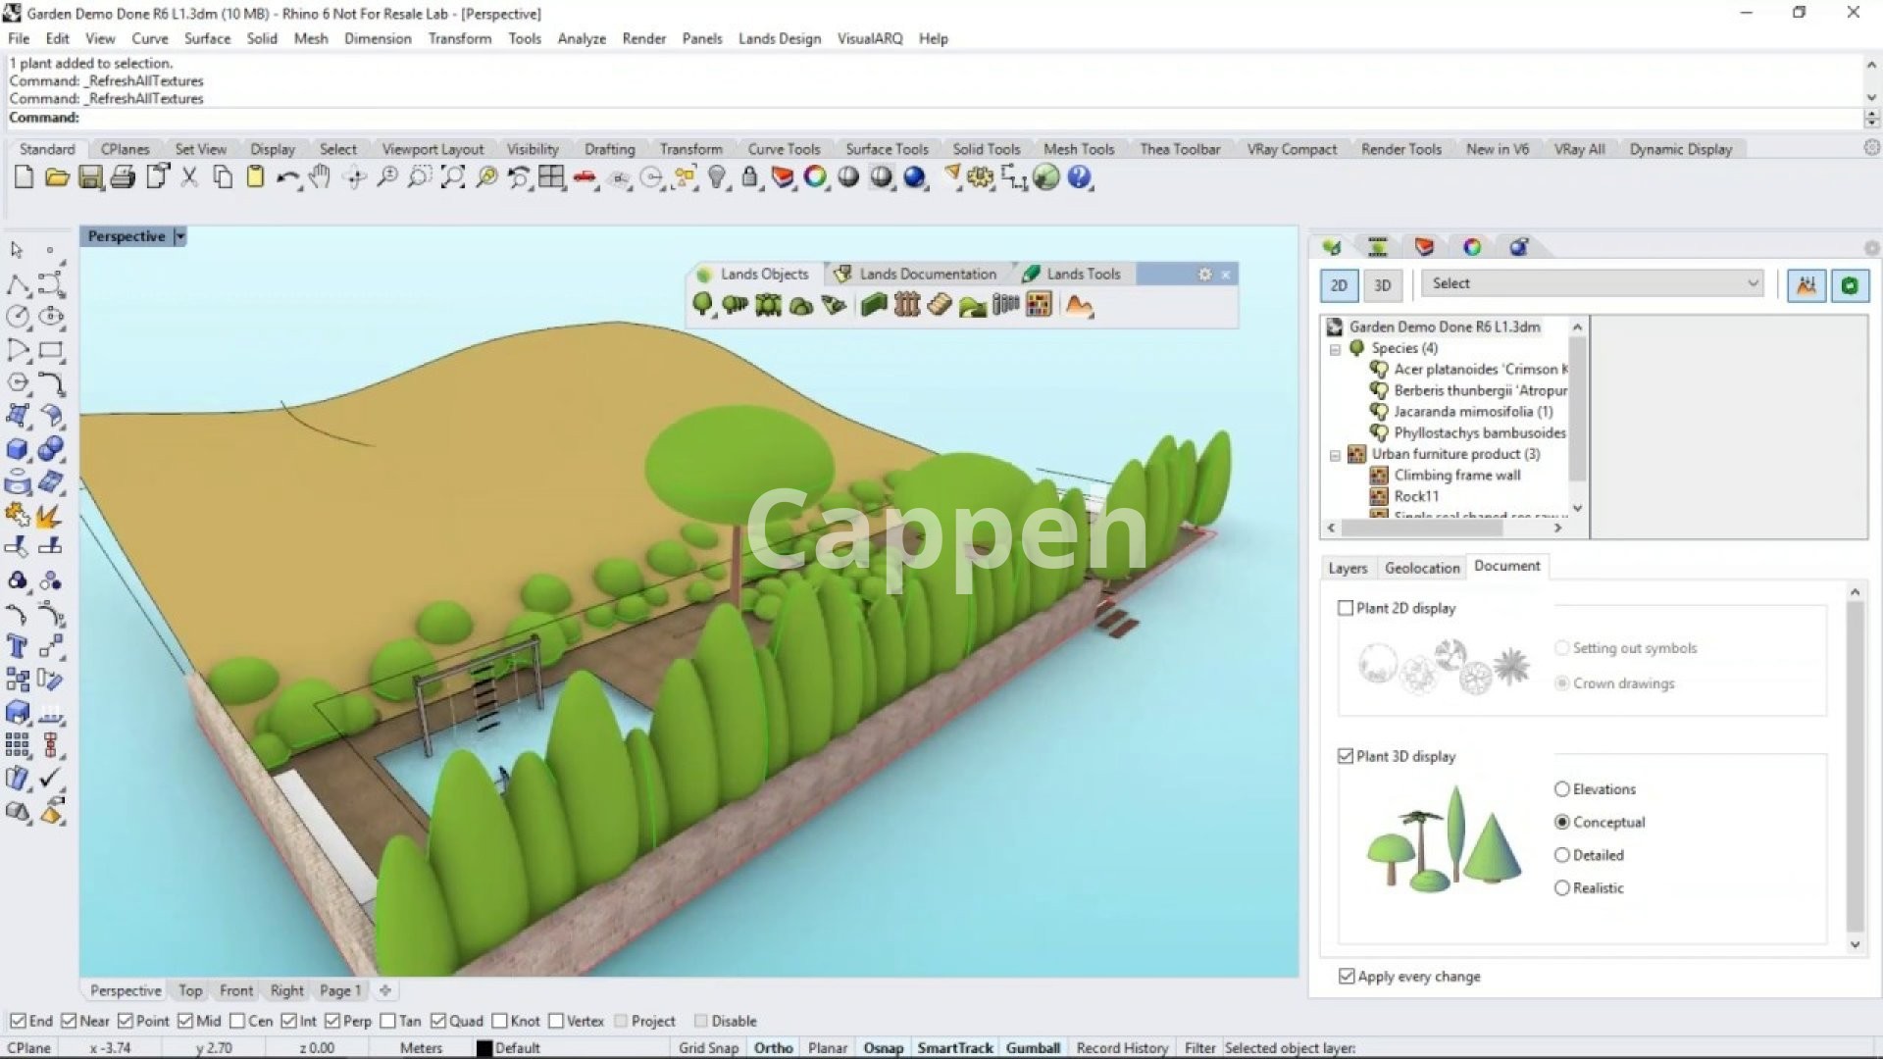The image size is (1883, 1059).
Task: Open the Help question-mark icon
Action: [1079, 177]
